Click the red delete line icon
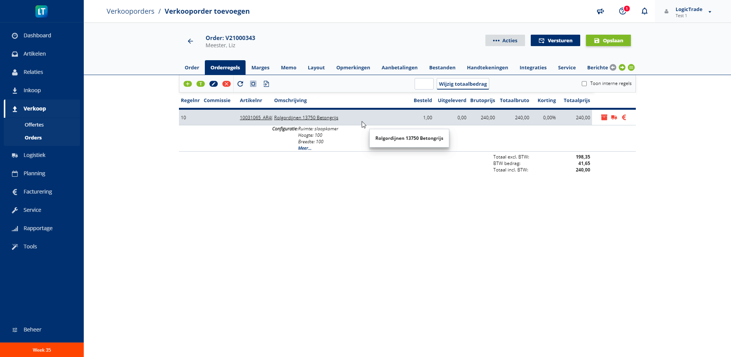Viewport: 731px width, 357px height. click(227, 84)
